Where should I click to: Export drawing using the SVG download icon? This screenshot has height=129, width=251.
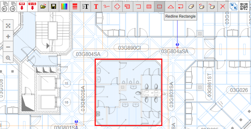[x=32, y=6]
